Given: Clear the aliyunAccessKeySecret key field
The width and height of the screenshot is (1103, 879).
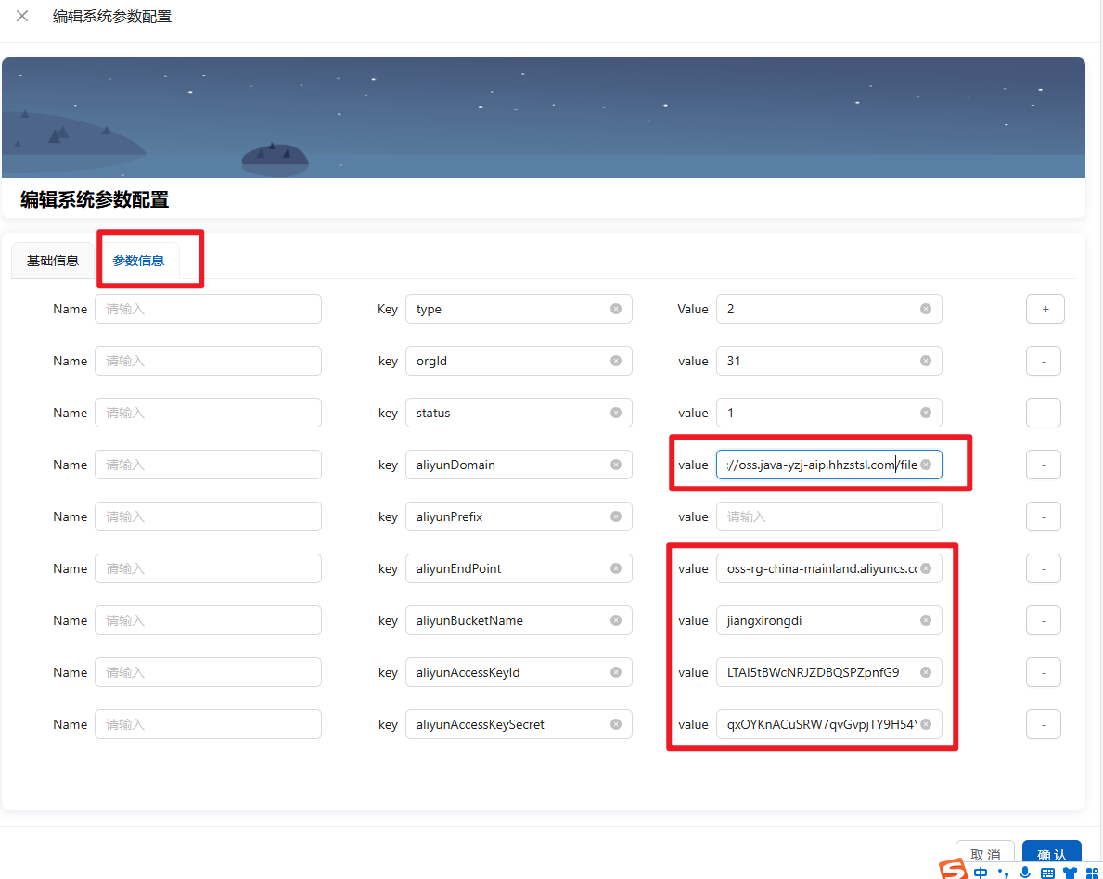Looking at the screenshot, I should 616,724.
